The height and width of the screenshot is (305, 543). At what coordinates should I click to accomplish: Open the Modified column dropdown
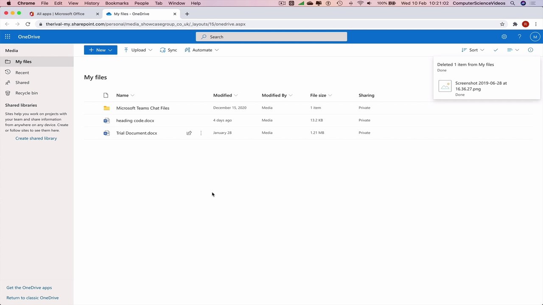tap(225, 95)
